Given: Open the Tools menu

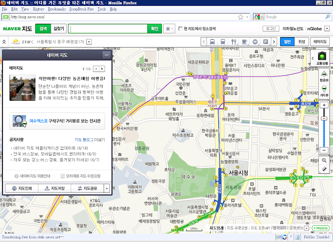Looking at the screenshot, I should 102,9.
